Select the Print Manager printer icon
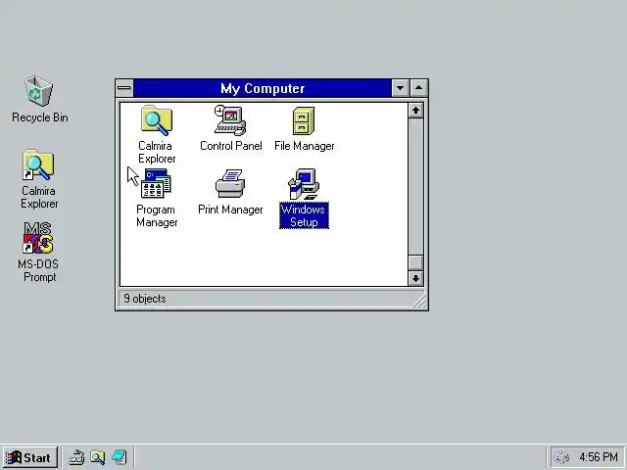627x470 pixels. pyautogui.click(x=230, y=183)
